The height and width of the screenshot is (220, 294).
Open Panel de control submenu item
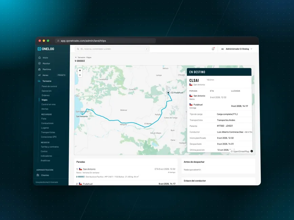tap(49, 87)
